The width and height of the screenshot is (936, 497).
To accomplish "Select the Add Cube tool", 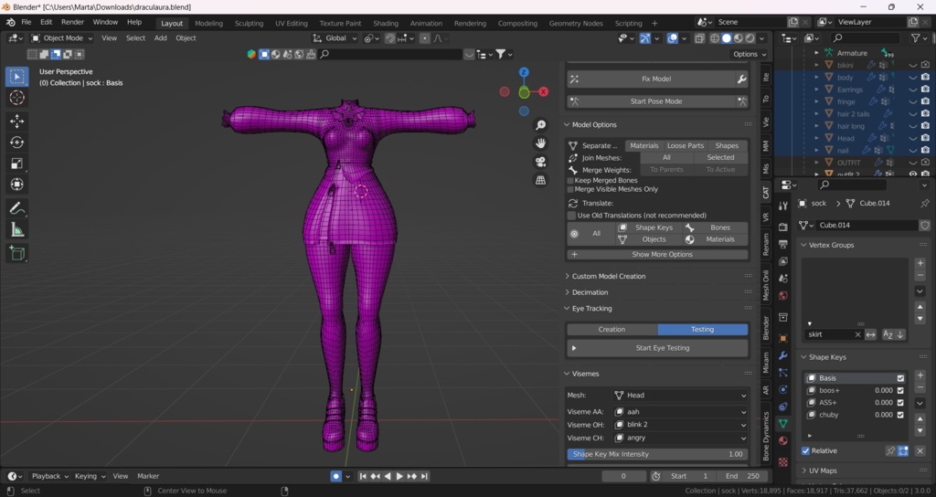I will (16, 254).
